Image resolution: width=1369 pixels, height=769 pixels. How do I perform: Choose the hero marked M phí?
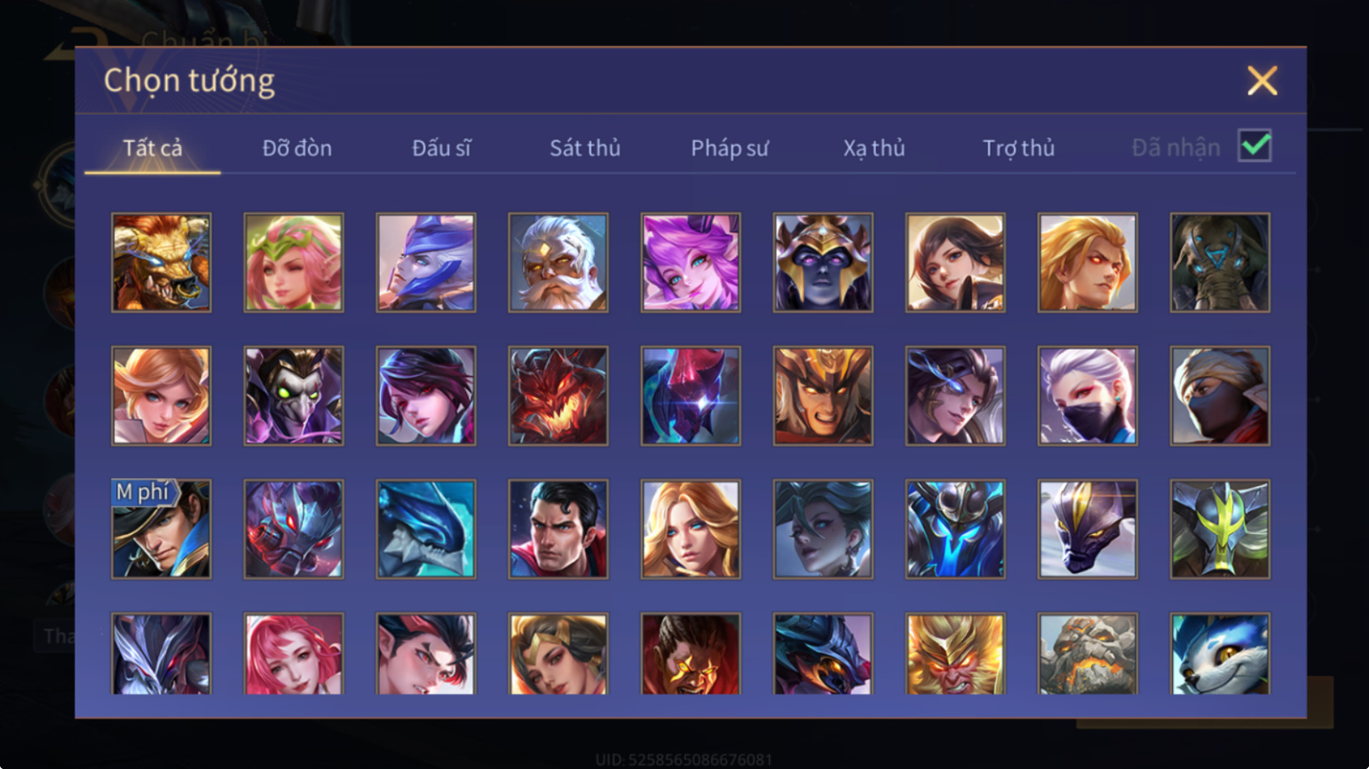pyautogui.click(x=162, y=530)
